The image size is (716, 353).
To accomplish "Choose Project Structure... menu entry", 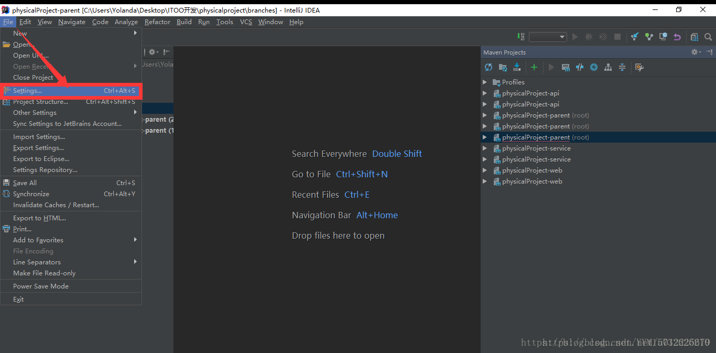I will 71,102.
